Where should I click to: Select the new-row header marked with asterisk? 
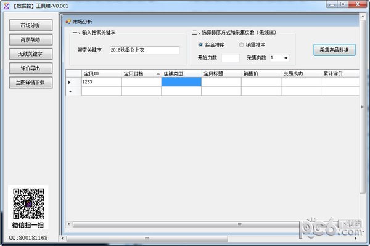pos(73,91)
